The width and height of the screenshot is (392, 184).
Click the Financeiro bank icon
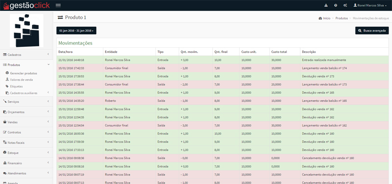[5, 163]
